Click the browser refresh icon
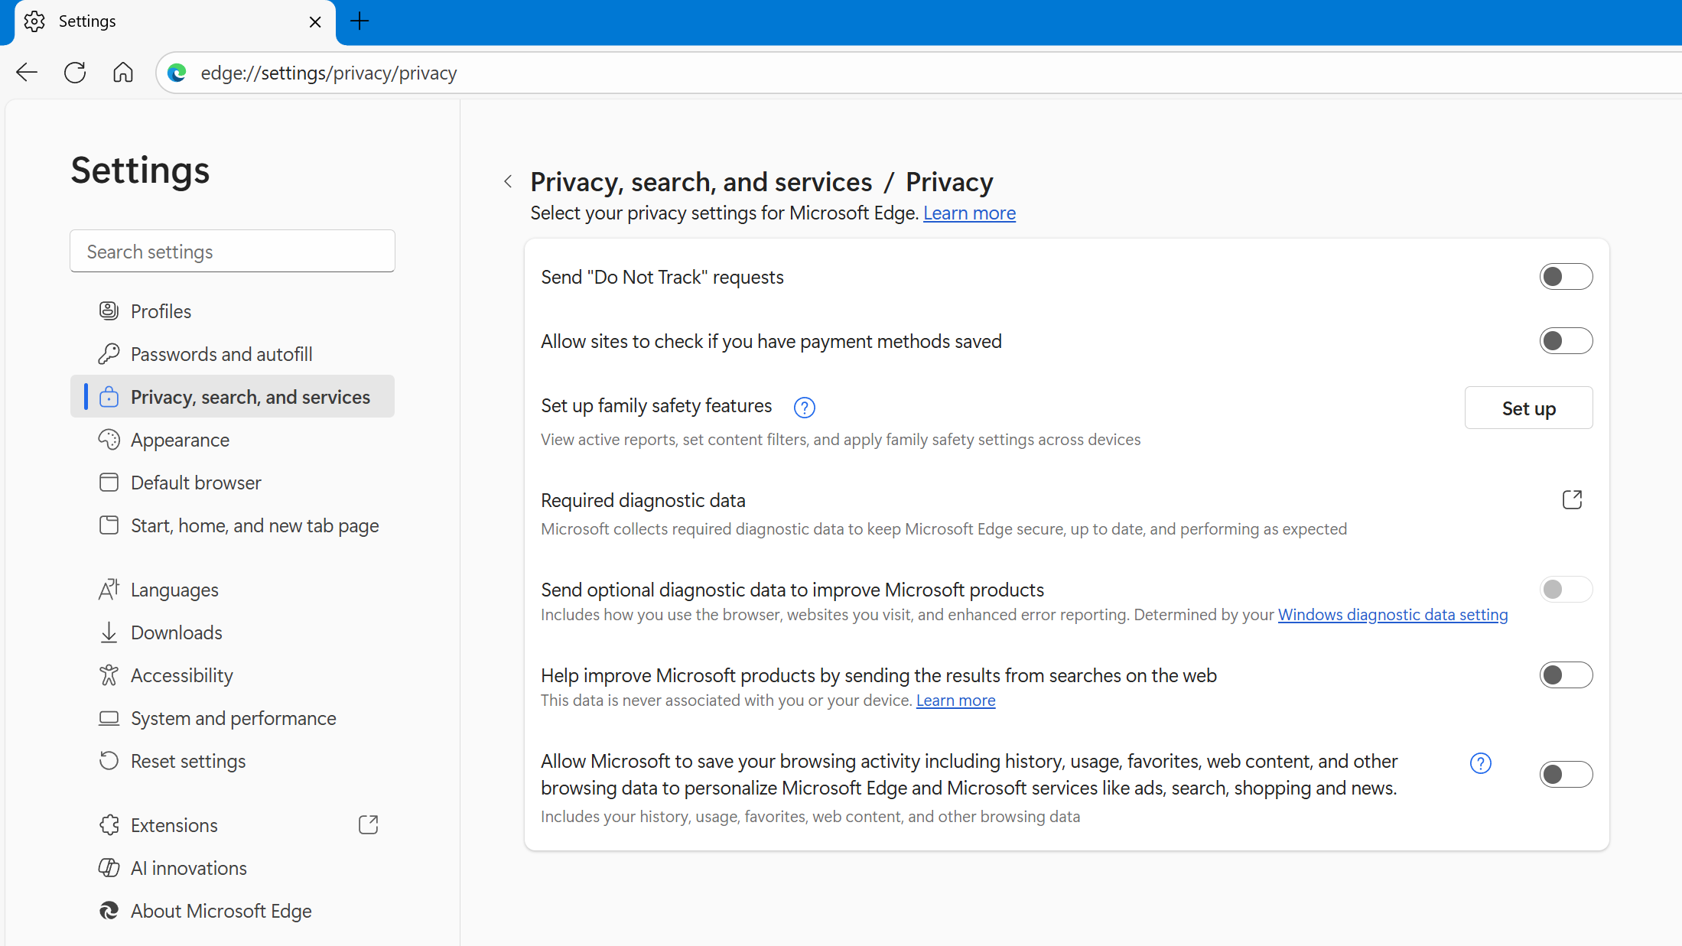The image size is (1682, 946). click(75, 73)
